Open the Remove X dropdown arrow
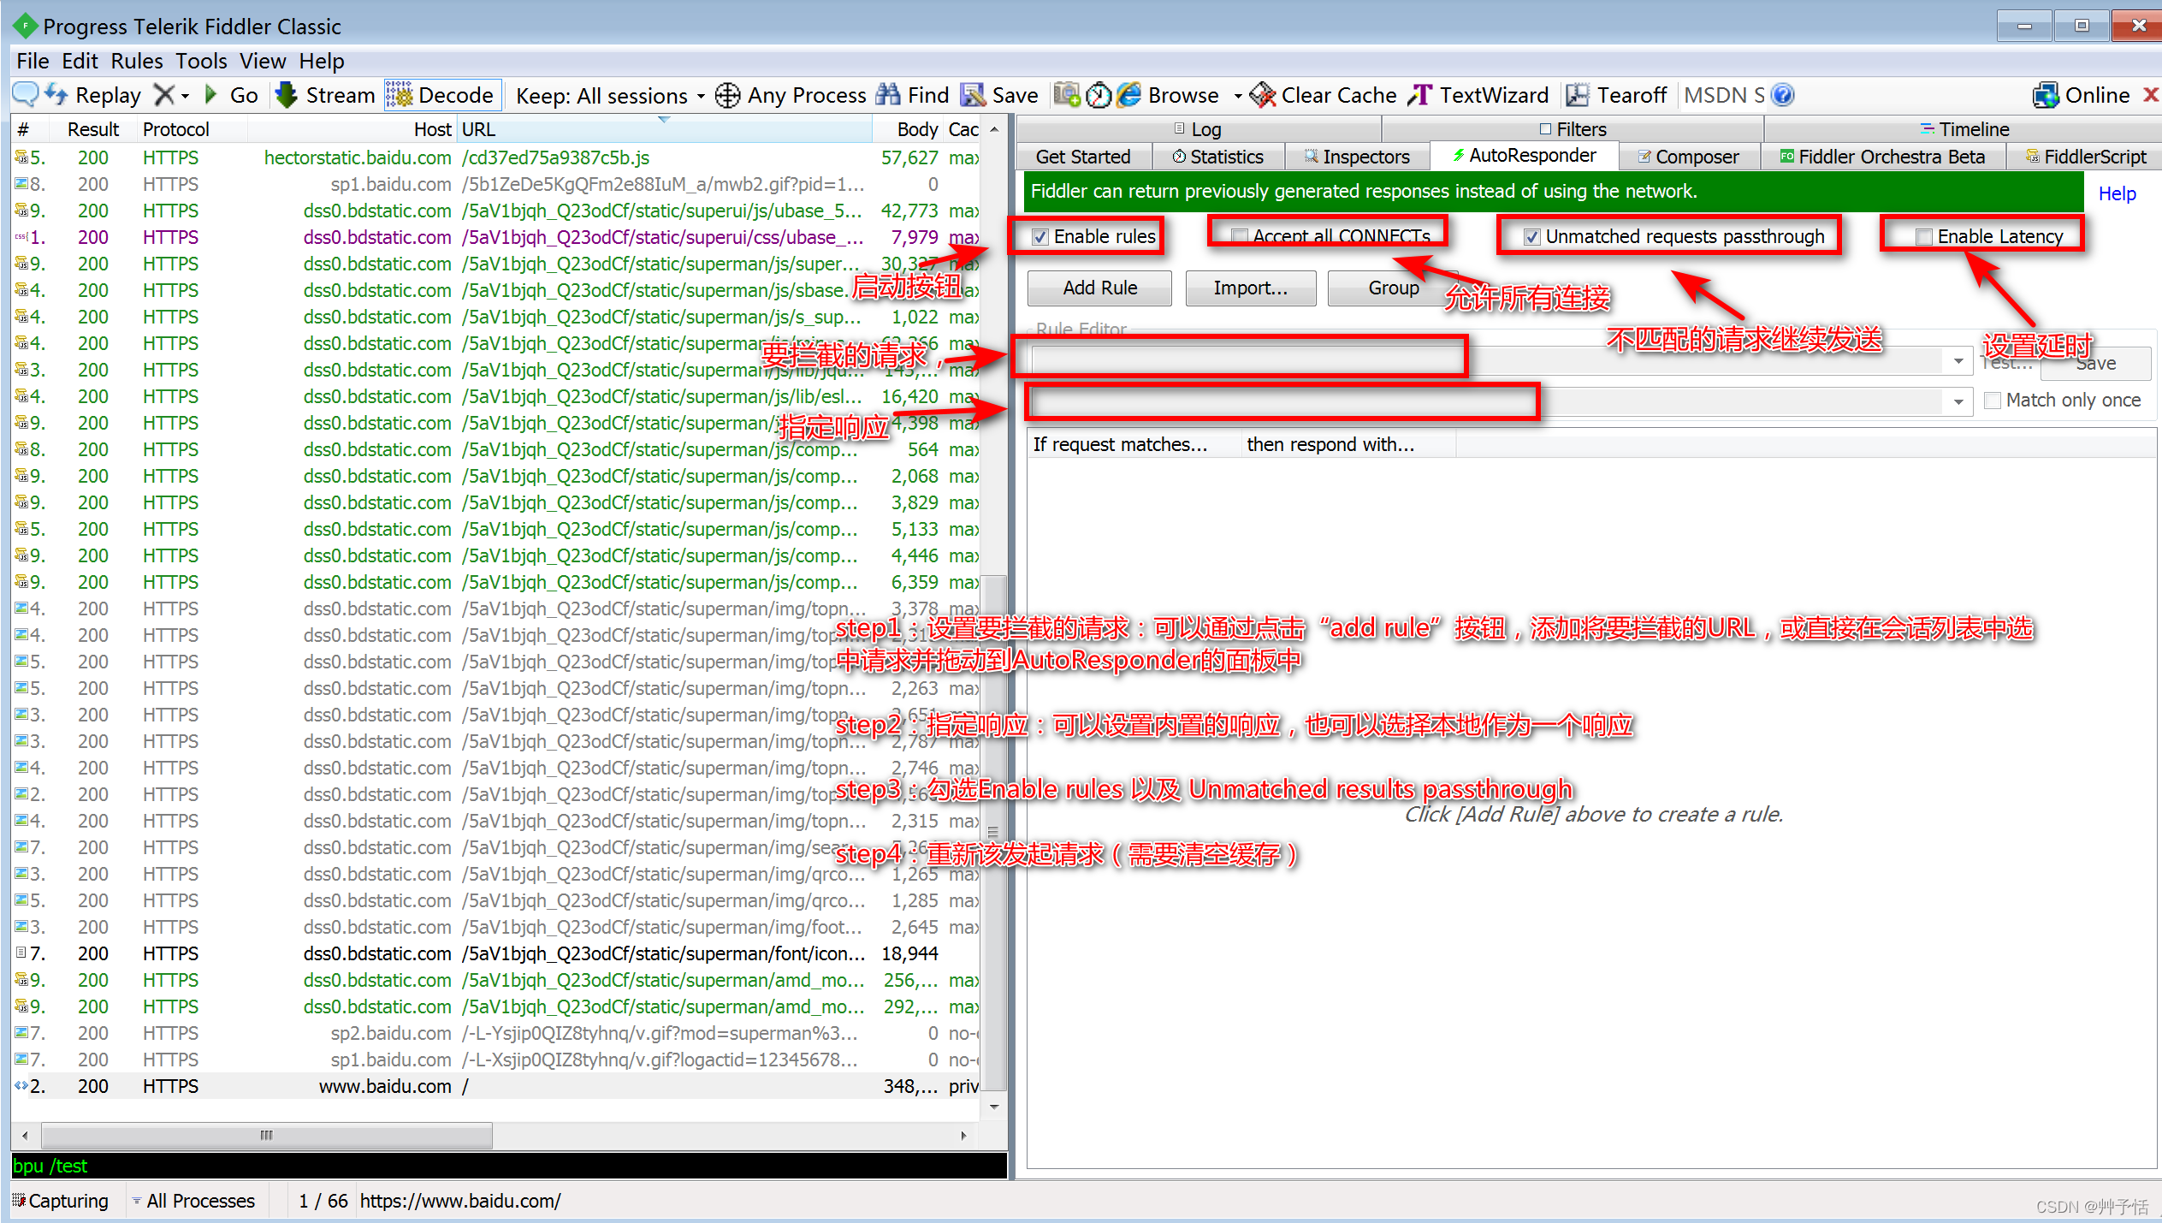 (185, 95)
